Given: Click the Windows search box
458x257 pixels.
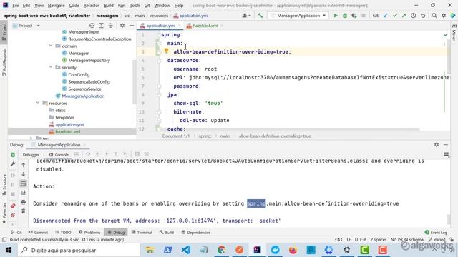Looking at the screenshot, I should [79, 250].
